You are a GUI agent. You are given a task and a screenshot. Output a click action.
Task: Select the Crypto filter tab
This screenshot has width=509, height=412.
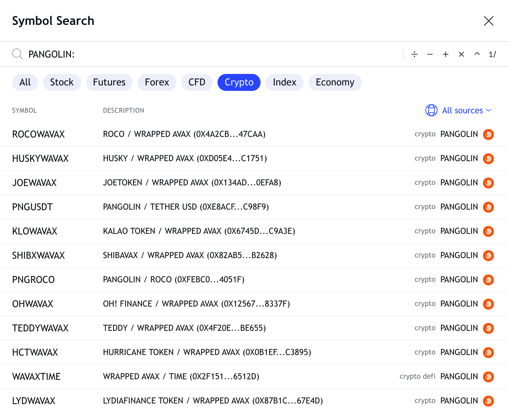click(239, 82)
